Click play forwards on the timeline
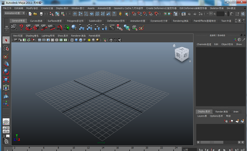 pos(224,150)
